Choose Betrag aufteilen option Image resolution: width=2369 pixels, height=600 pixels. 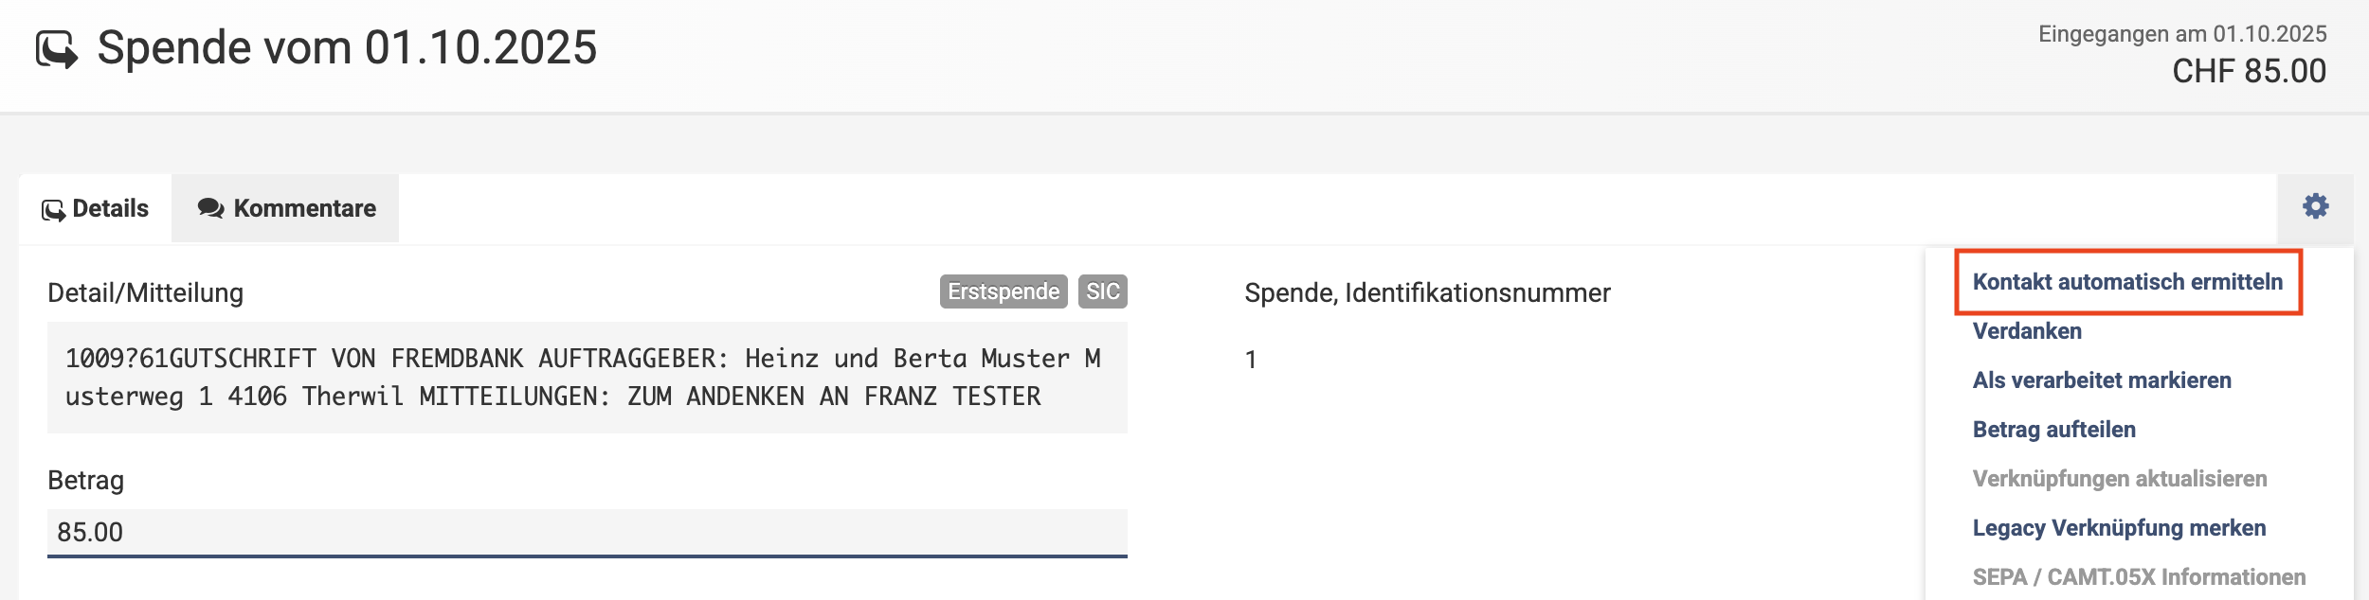point(2053,430)
